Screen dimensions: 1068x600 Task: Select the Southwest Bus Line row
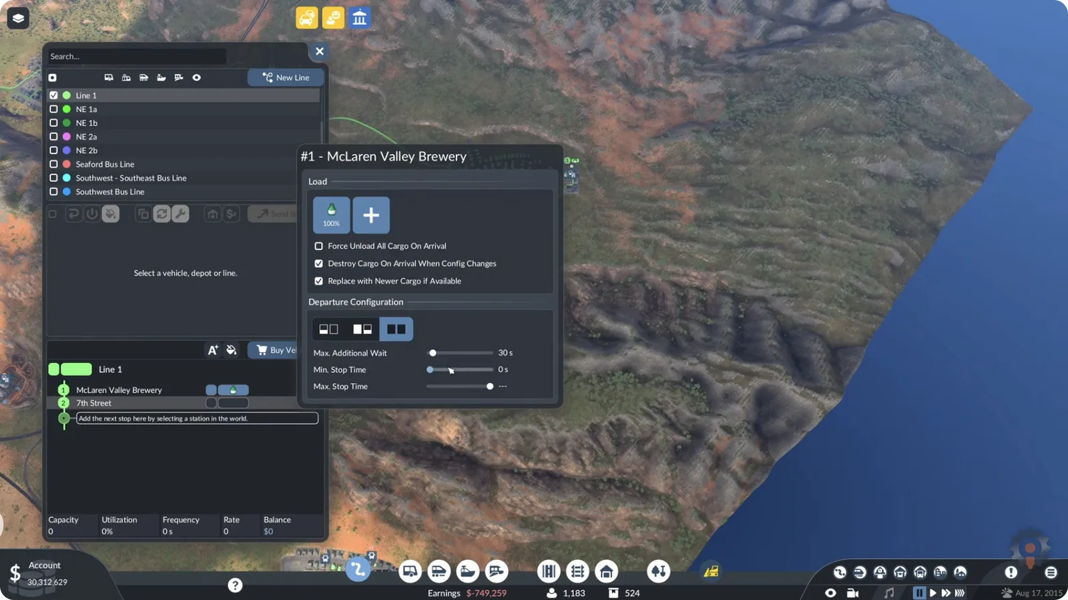(x=184, y=192)
